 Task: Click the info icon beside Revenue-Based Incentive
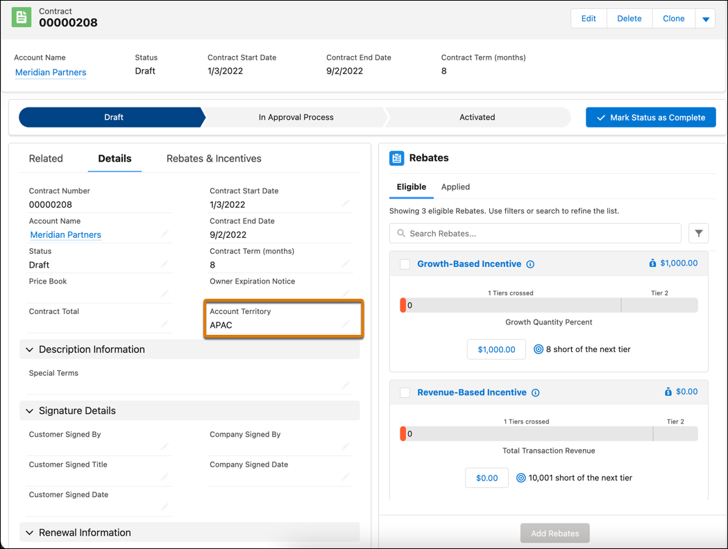[534, 392]
